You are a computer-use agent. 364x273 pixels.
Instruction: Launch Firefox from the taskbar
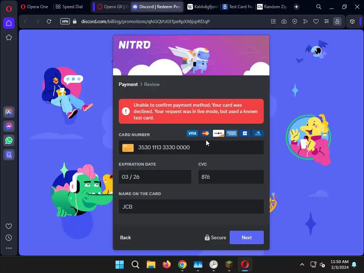(x=166, y=264)
